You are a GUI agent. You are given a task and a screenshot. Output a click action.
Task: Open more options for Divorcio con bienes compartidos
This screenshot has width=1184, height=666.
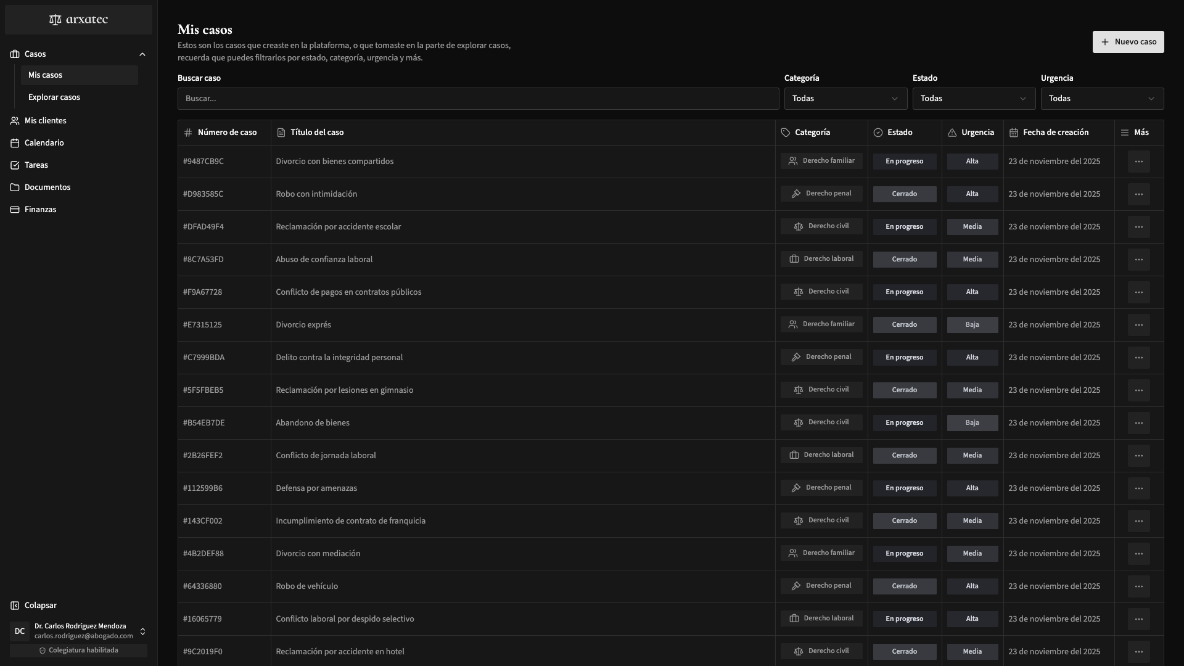tap(1138, 161)
